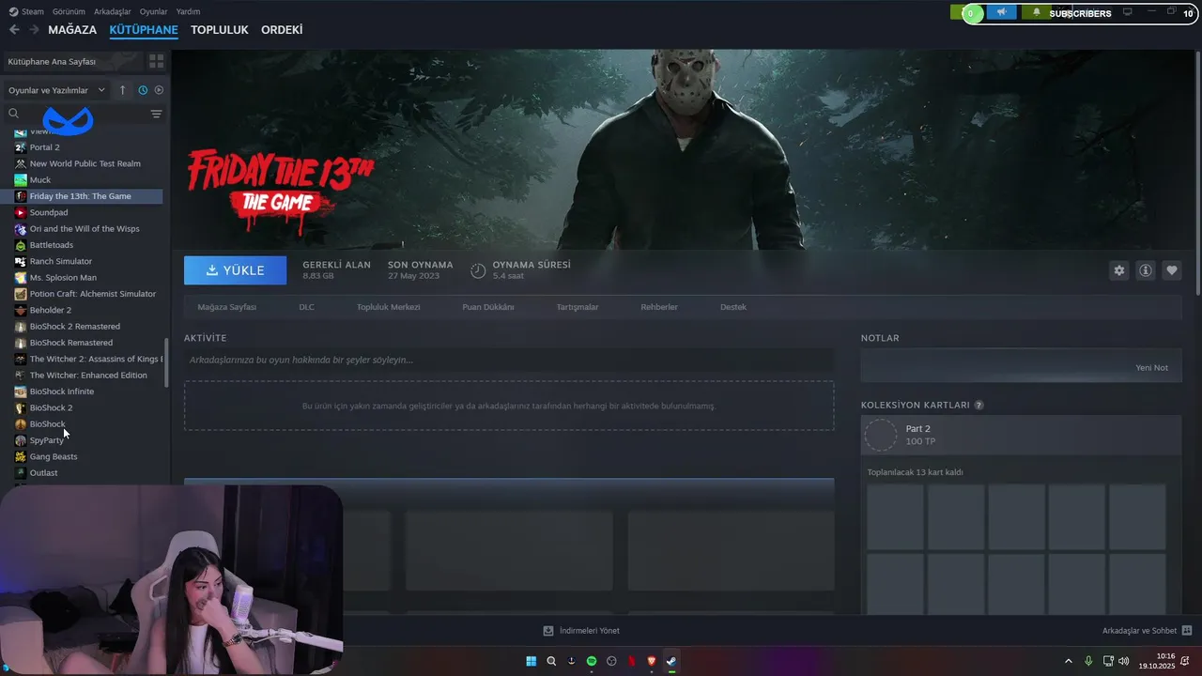Screen dimensions: 1202x676
Task: Go forward with the right arrow
Action: [34, 30]
